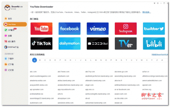Select letter T in alphabet filter
The image size is (170, 107).
coord(126,60)
